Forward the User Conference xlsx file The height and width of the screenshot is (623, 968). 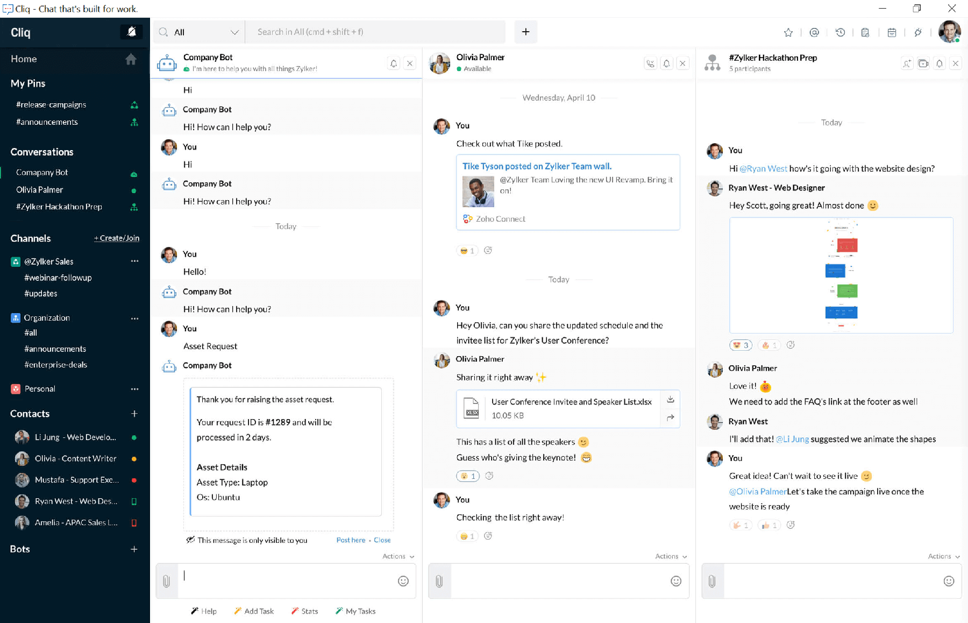(x=670, y=417)
